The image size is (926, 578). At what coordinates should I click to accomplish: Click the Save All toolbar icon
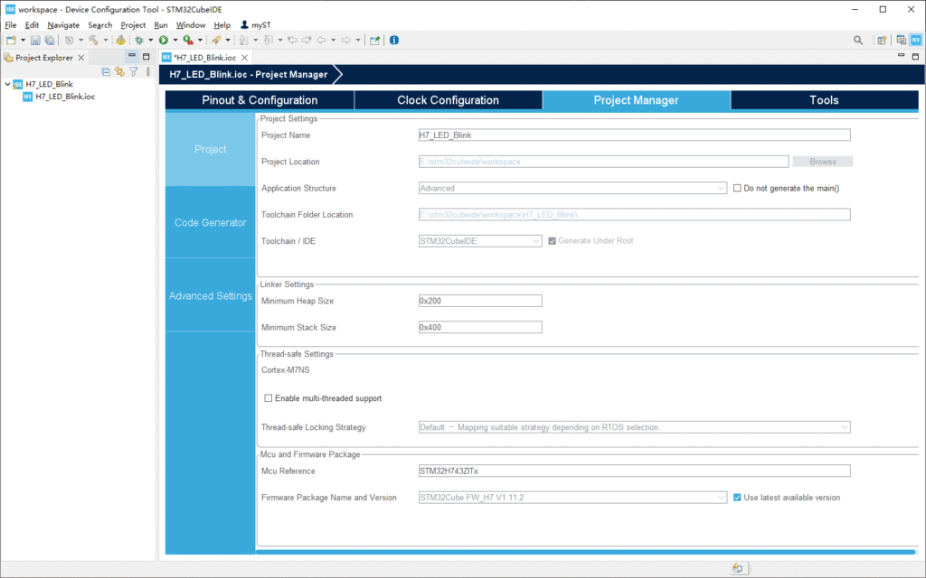coord(50,40)
